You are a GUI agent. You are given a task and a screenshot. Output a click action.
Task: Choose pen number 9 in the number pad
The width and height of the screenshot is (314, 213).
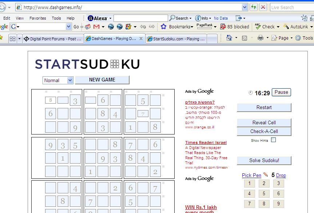pos(279,204)
